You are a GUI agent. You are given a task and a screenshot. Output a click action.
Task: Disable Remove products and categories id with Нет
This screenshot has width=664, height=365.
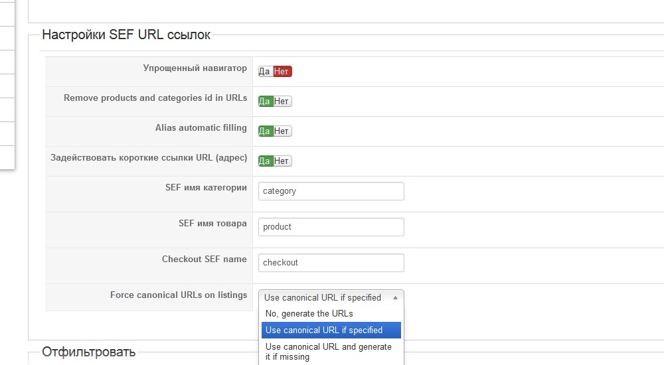tap(282, 102)
